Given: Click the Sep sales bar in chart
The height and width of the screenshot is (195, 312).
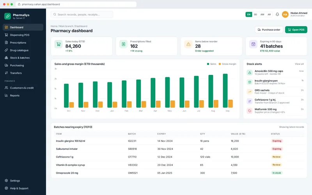Looking at the screenshot, I should (225, 90).
